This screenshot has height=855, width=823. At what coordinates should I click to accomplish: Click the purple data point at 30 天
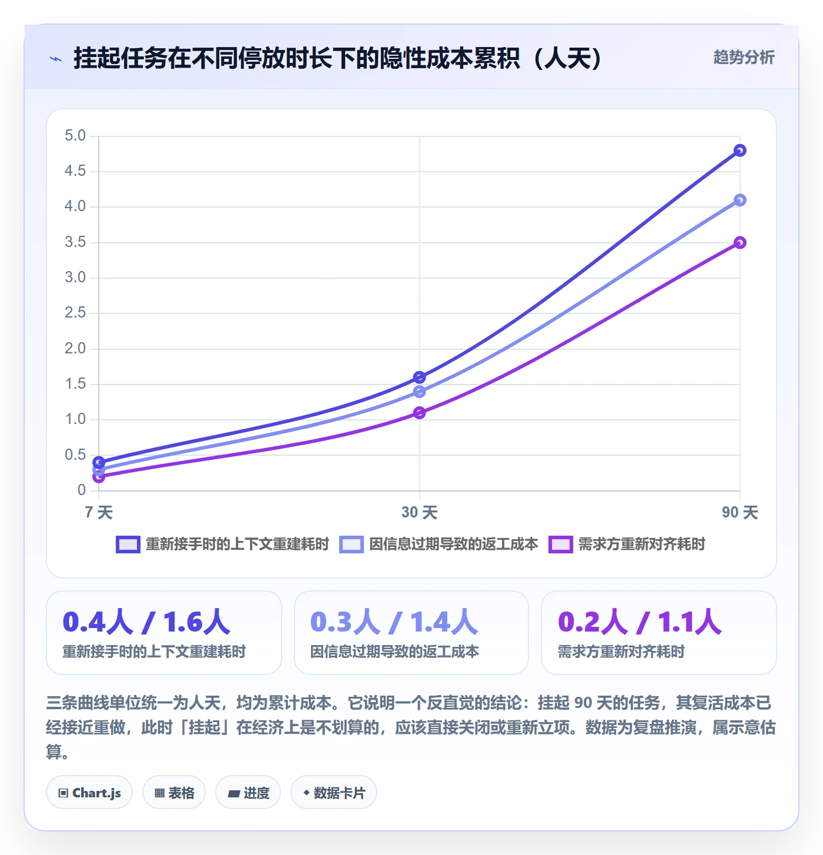point(419,413)
